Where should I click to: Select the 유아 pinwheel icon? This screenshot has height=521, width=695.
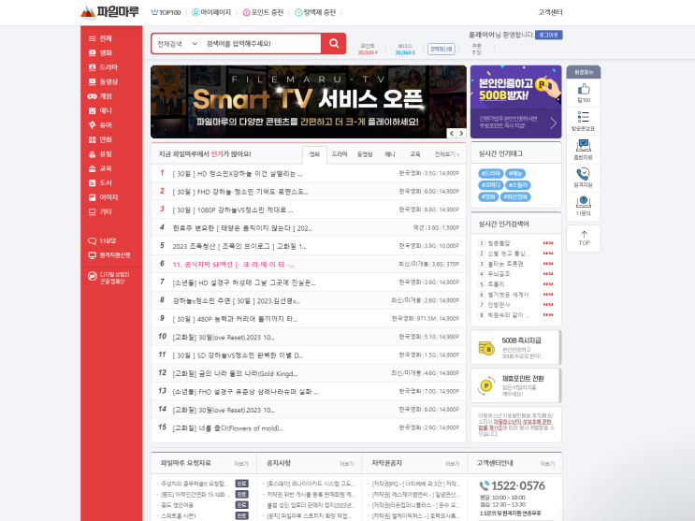click(x=93, y=125)
